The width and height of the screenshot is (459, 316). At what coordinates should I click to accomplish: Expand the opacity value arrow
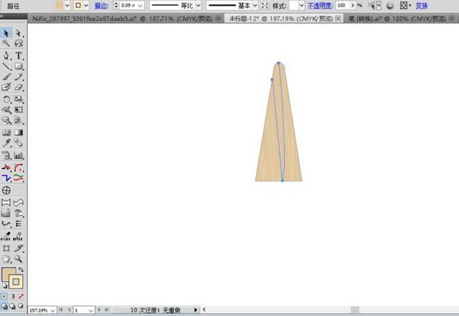coord(353,5)
